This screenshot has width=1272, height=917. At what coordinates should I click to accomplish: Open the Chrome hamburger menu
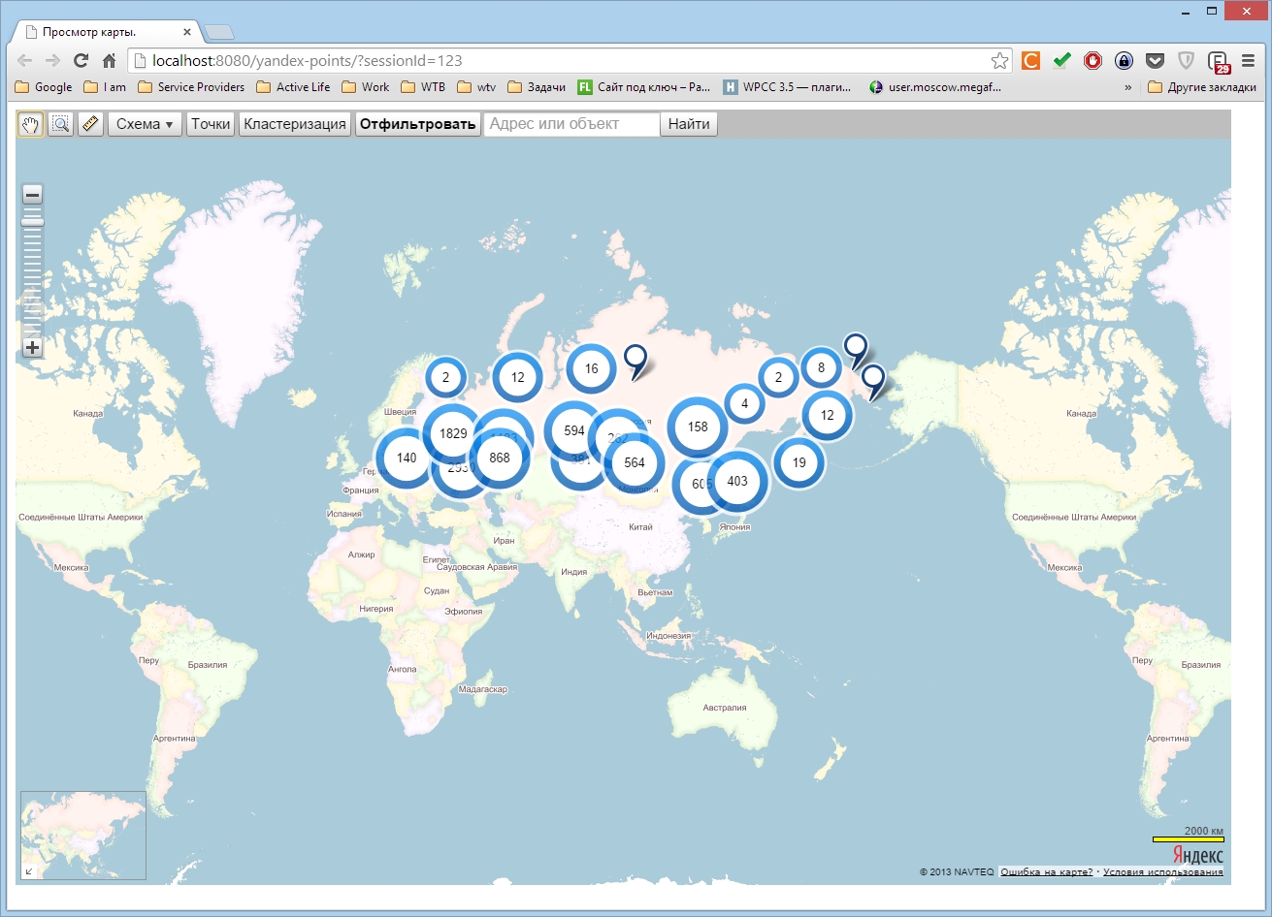1249,60
